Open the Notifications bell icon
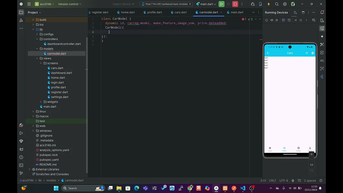This screenshot has width=343, height=193. pos(322,12)
